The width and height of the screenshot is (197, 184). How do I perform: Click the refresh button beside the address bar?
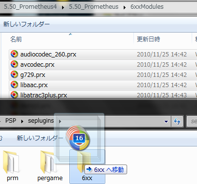[x=177, y=121]
